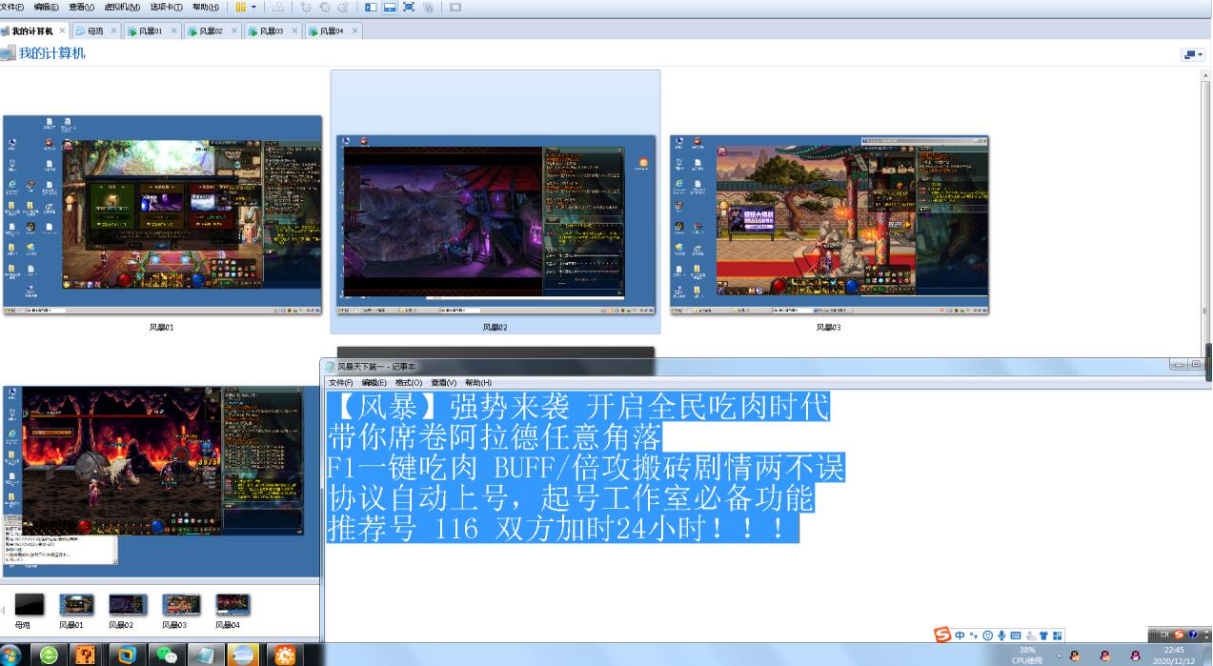The height and width of the screenshot is (666, 1213).
Task: Click the Sogou toolbox grid icon
Action: [x=1058, y=636]
